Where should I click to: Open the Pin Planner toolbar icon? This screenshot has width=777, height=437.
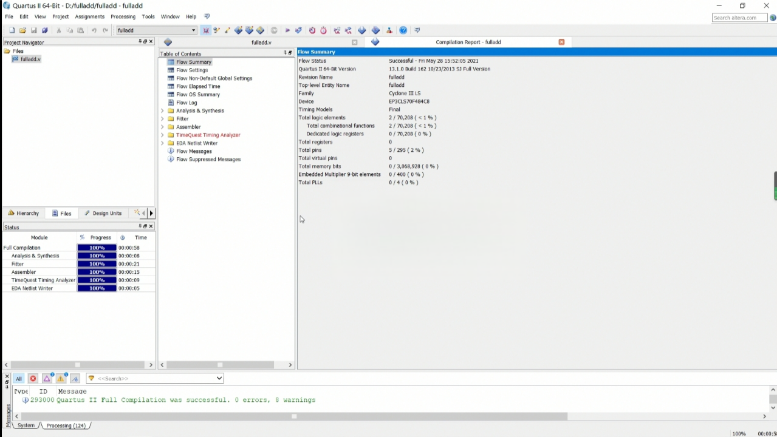click(238, 30)
